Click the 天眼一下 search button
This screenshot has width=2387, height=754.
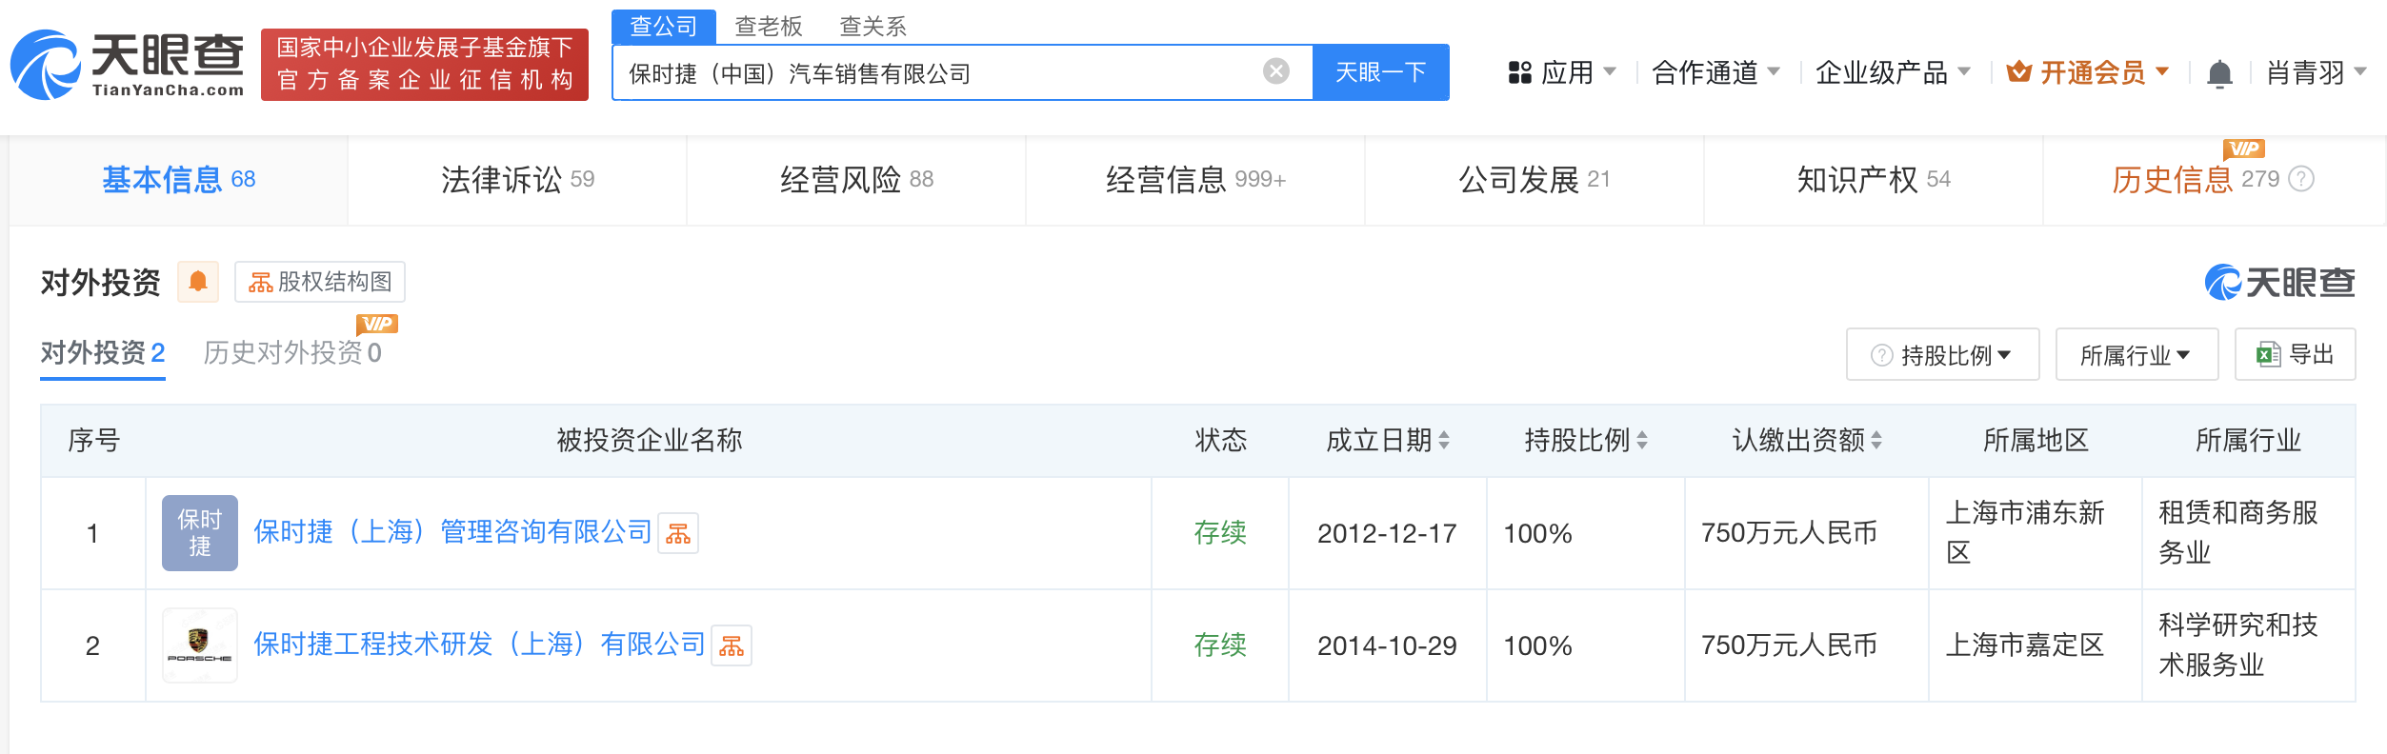(x=1380, y=72)
